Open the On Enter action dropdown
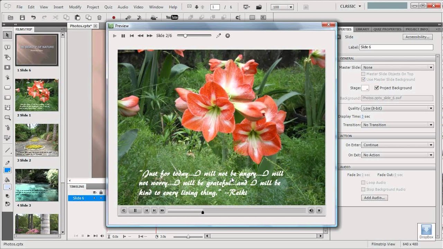The image size is (443, 249). pyautogui.click(x=397, y=145)
